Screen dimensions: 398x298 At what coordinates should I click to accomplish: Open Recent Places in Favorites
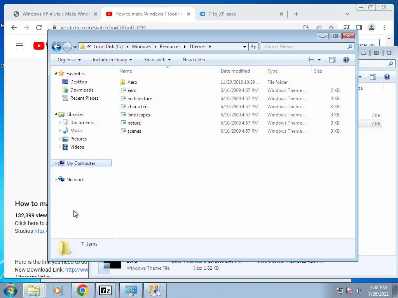(84, 98)
